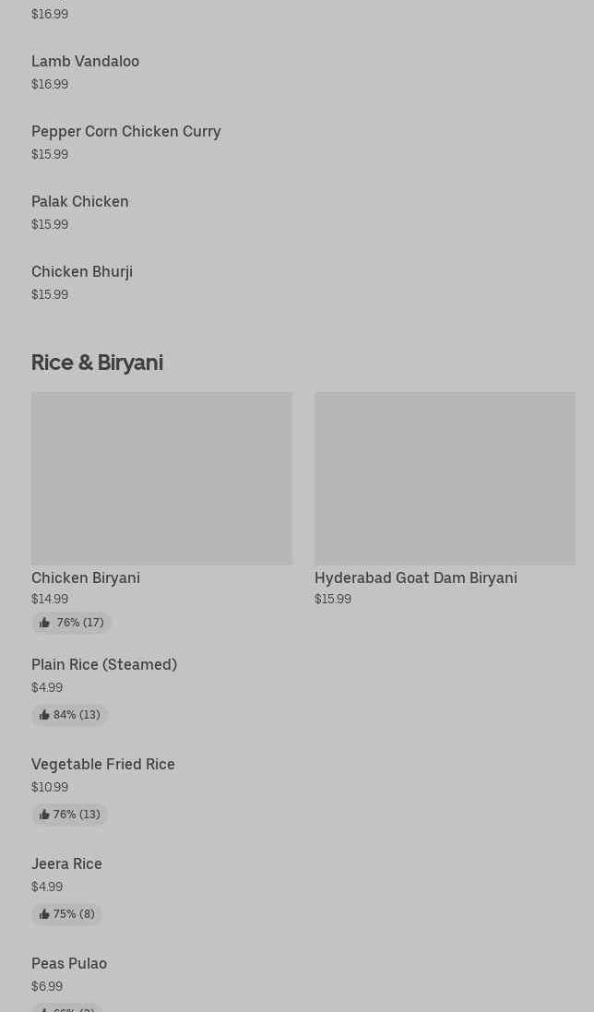Open the Chicken Biryani photo
The height and width of the screenshot is (1012, 594).
point(161,478)
